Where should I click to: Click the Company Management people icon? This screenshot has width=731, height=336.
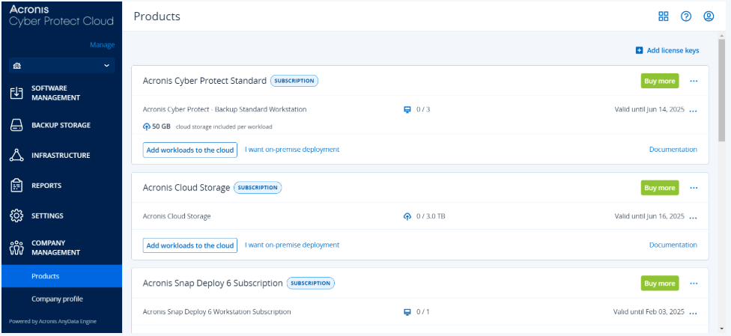coord(16,248)
